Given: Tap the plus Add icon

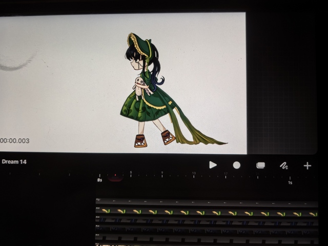Looking at the screenshot, I should [x=307, y=165].
